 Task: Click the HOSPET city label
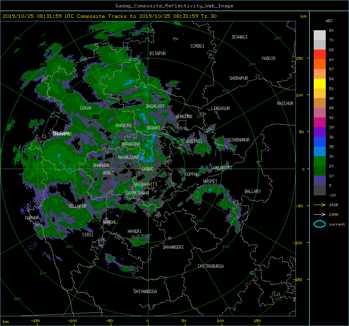(210, 181)
